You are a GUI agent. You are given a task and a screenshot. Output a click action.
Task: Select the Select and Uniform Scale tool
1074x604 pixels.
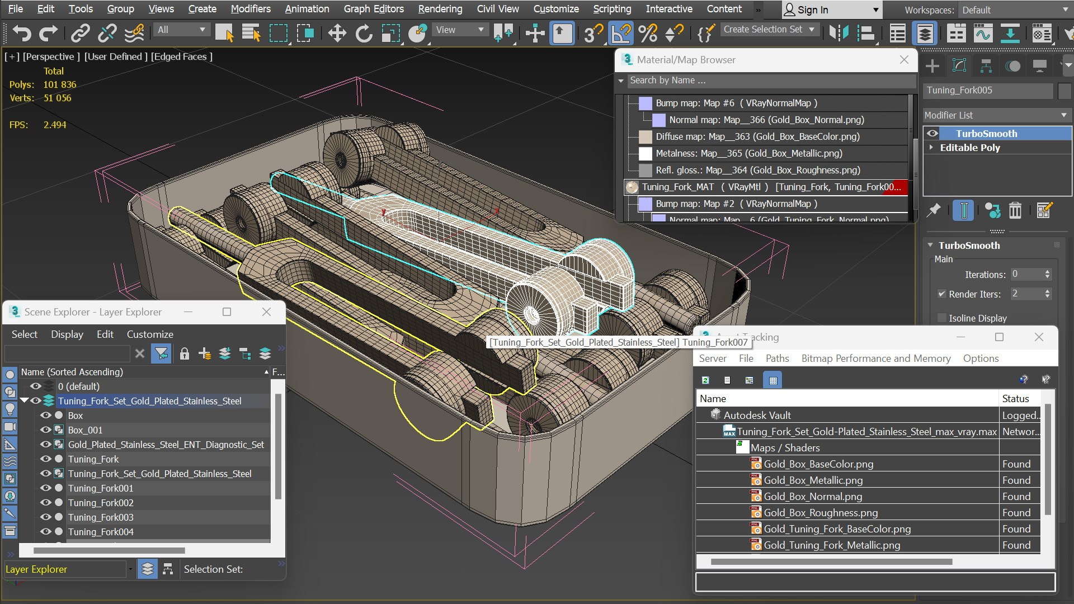(390, 34)
